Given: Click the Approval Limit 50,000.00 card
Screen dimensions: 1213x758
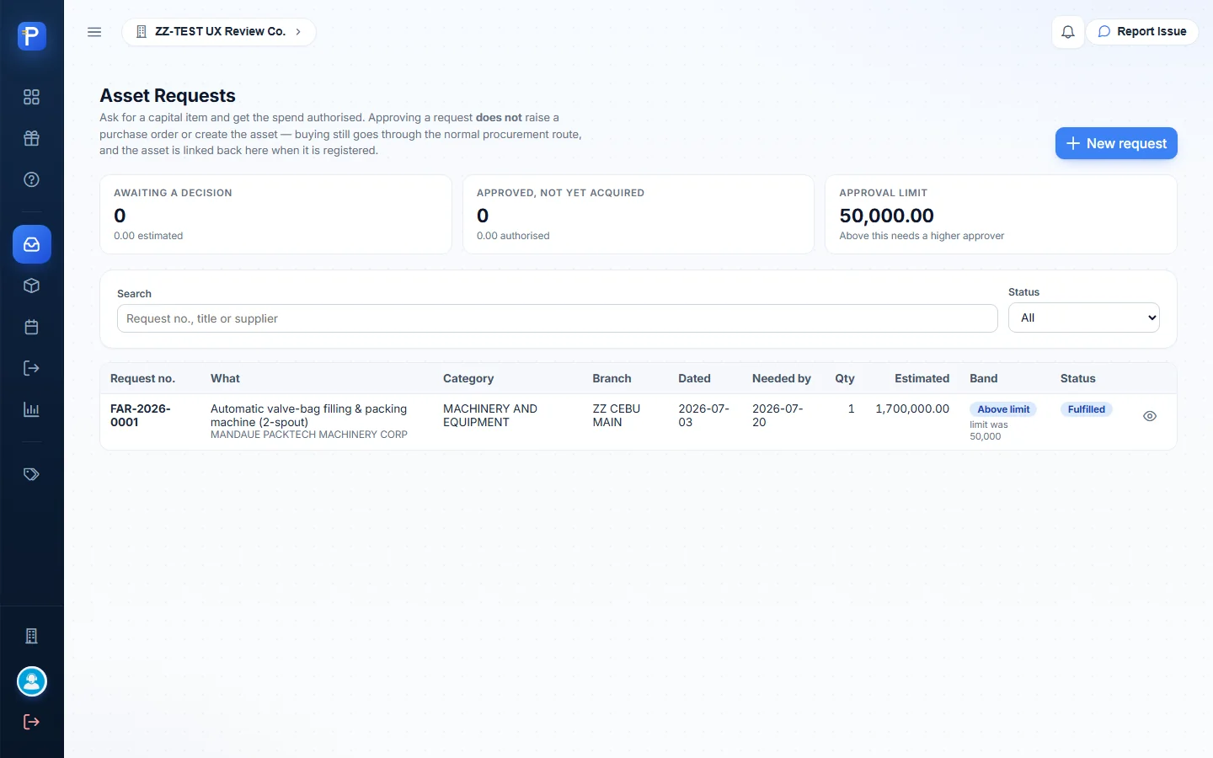Looking at the screenshot, I should pyautogui.click(x=1001, y=214).
